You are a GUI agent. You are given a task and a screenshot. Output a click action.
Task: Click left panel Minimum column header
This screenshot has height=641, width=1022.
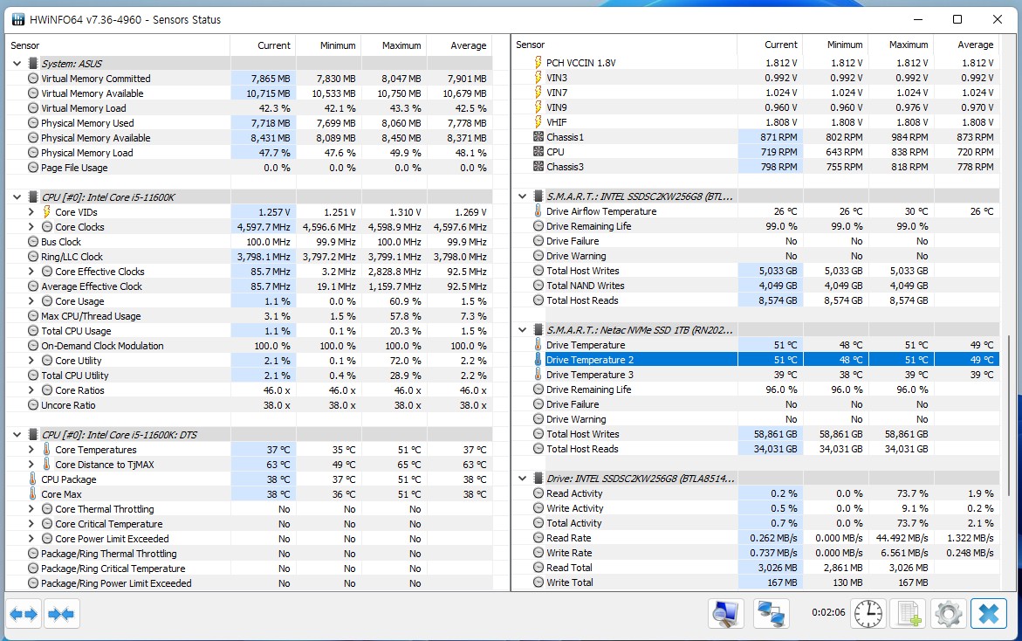pyautogui.click(x=328, y=45)
